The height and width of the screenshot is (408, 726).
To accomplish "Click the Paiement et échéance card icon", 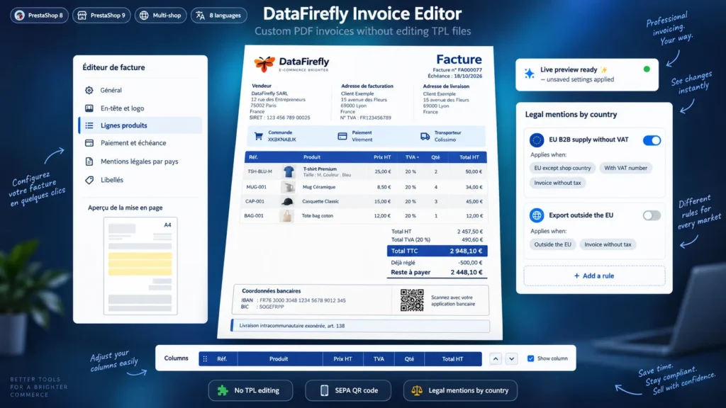I will pos(89,143).
